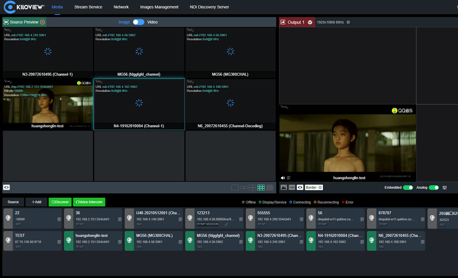Click green camera icon of MG56 (fdggfgfd_channel) card
The width and height of the screenshot is (458, 278).
pyautogui.click(x=190, y=240)
